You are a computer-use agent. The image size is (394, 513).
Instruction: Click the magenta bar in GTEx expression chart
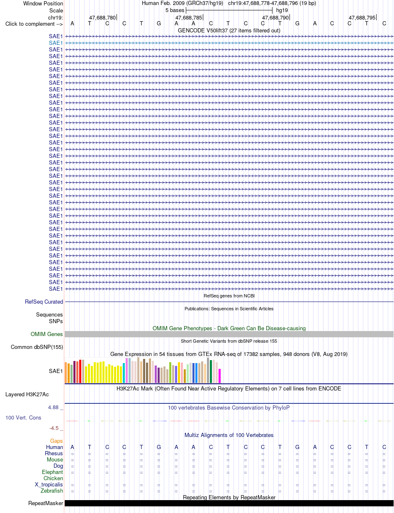click(220, 376)
